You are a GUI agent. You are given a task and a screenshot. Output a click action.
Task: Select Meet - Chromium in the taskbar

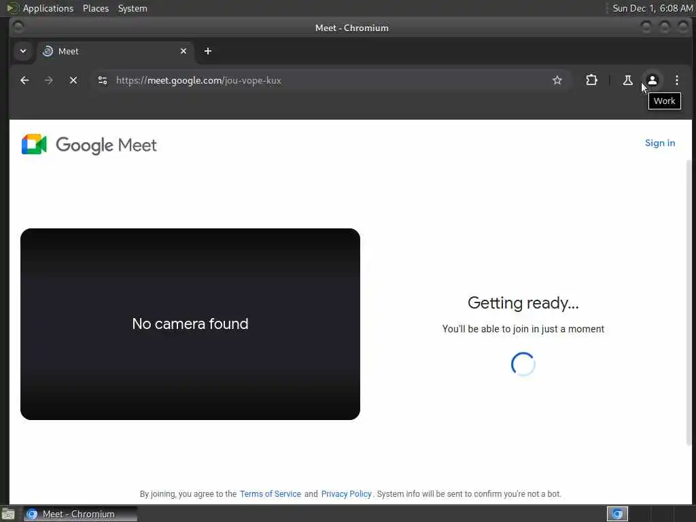pyautogui.click(x=80, y=514)
